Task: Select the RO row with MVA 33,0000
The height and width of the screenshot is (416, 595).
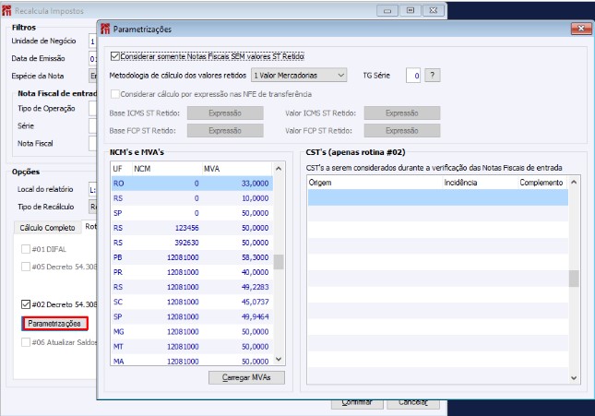Action: (x=192, y=184)
